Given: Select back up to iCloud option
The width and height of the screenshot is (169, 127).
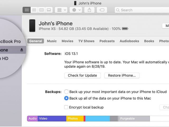Looking at the screenshot, I should tap(66, 92).
